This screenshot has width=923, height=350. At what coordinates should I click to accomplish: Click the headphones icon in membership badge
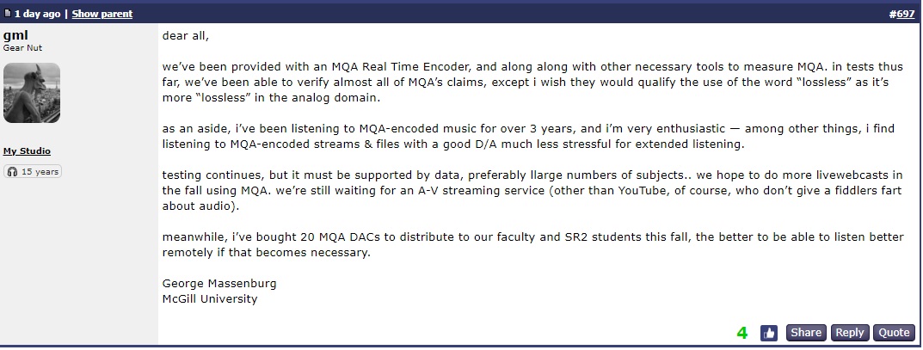coord(13,172)
